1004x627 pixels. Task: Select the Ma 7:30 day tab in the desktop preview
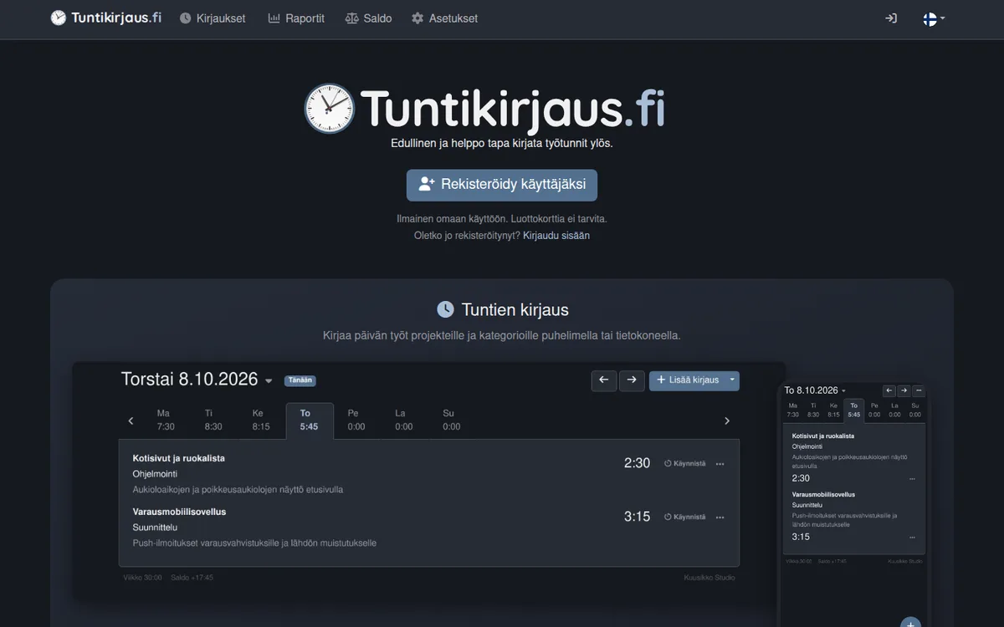pos(166,421)
